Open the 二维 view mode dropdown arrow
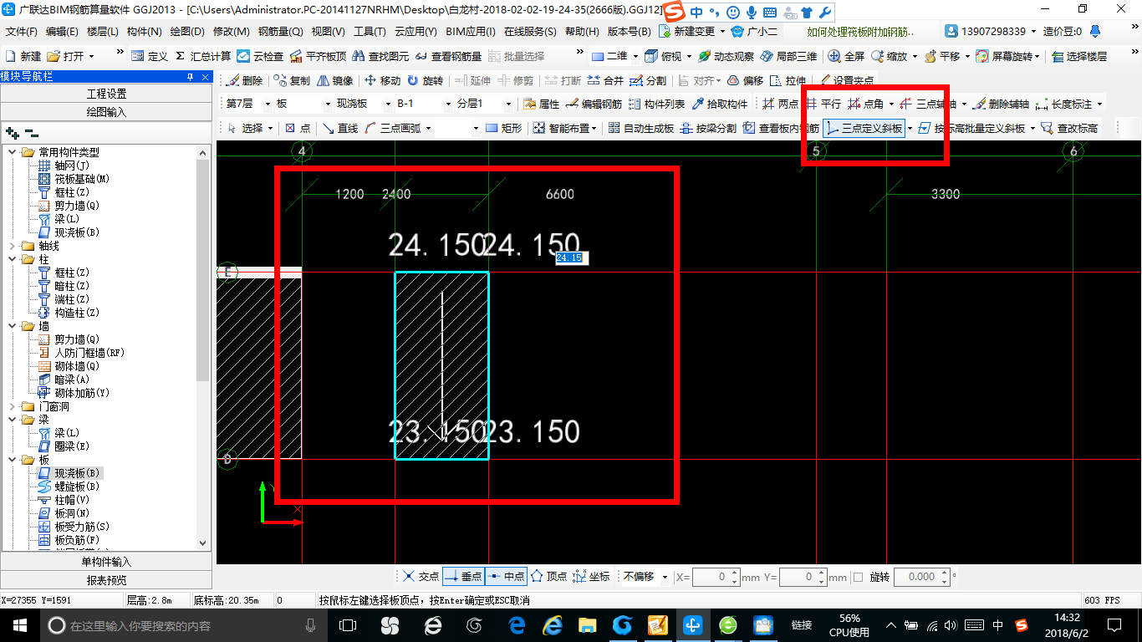The height and width of the screenshot is (642, 1142). point(635,56)
